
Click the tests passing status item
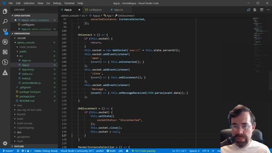[143, 151]
